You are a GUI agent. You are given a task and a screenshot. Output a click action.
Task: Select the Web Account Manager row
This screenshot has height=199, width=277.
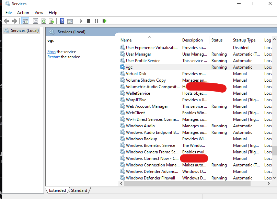click(x=196, y=106)
